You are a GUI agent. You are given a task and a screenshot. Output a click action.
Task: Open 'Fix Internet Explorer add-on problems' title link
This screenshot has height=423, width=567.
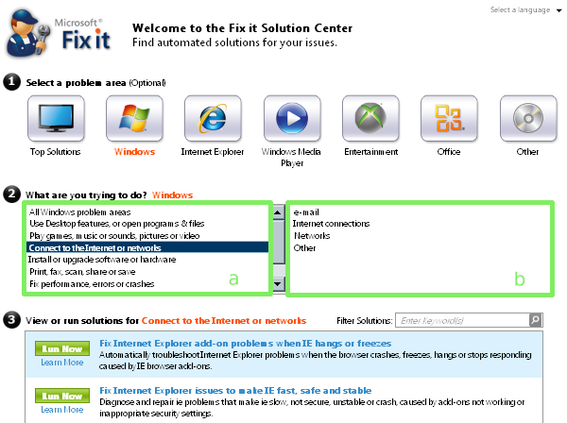[x=246, y=343]
